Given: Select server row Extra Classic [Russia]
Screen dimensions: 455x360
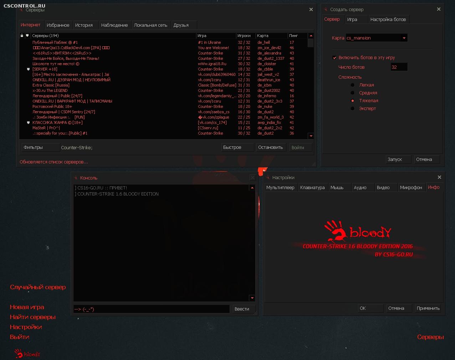Looking at the screenshot, I should pos(163,85).
